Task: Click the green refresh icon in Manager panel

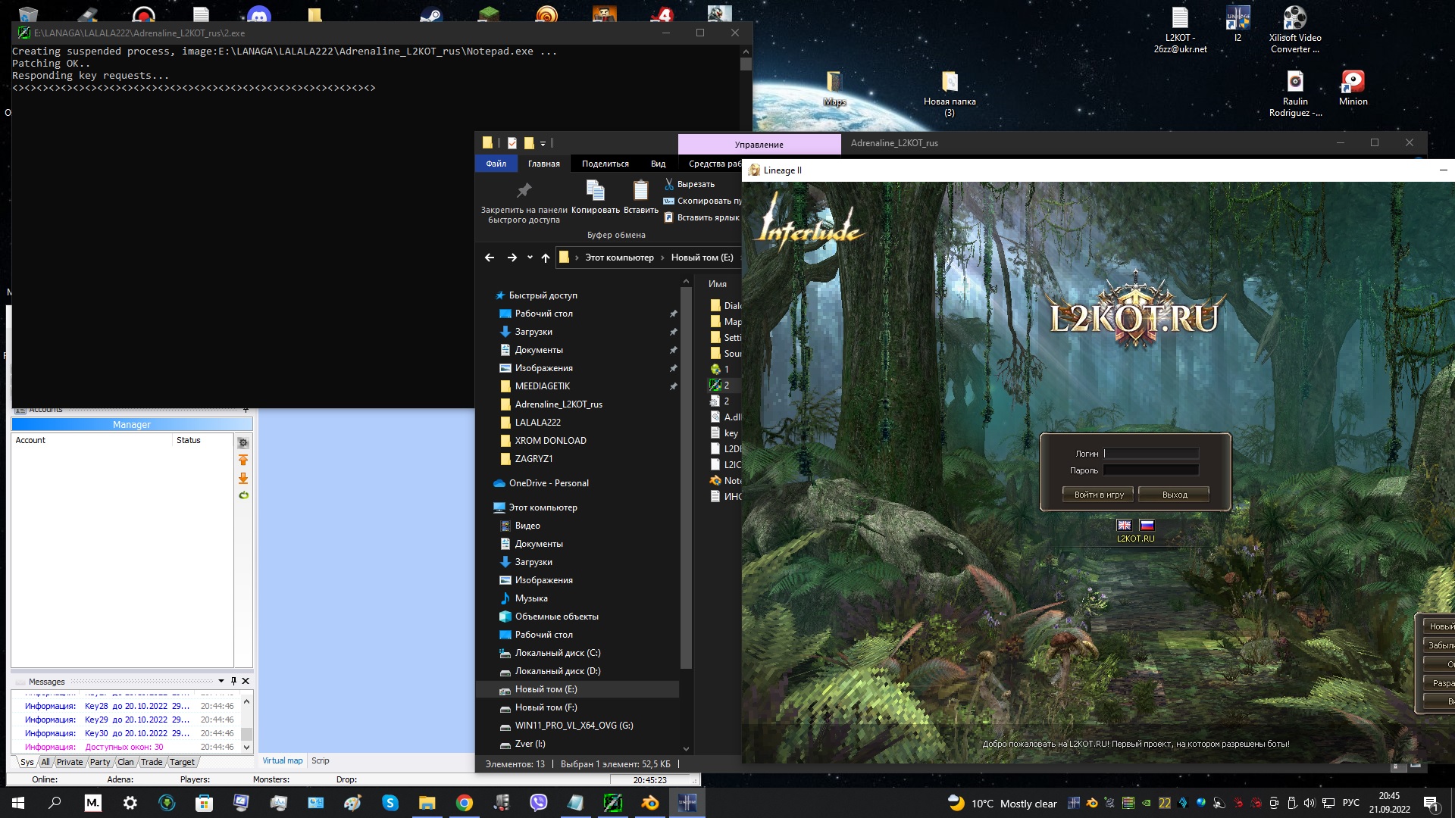Action: click(243, 495)
